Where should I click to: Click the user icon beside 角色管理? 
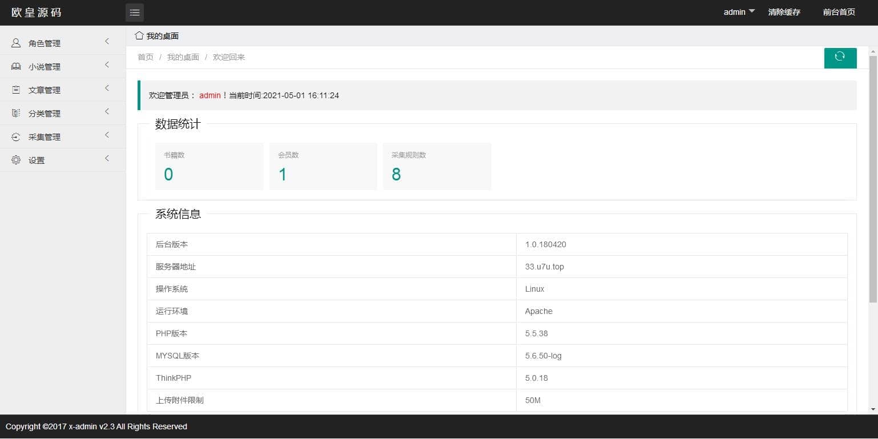tap(16, 43)
